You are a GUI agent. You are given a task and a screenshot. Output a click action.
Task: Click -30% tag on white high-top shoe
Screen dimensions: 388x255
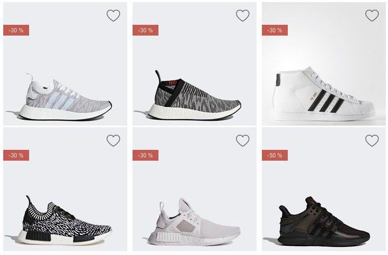point(275,30)
